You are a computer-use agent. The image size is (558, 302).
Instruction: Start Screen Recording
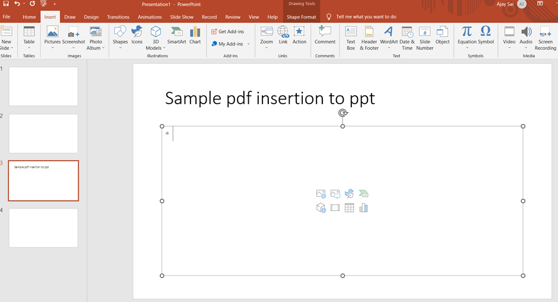point(545,38)
